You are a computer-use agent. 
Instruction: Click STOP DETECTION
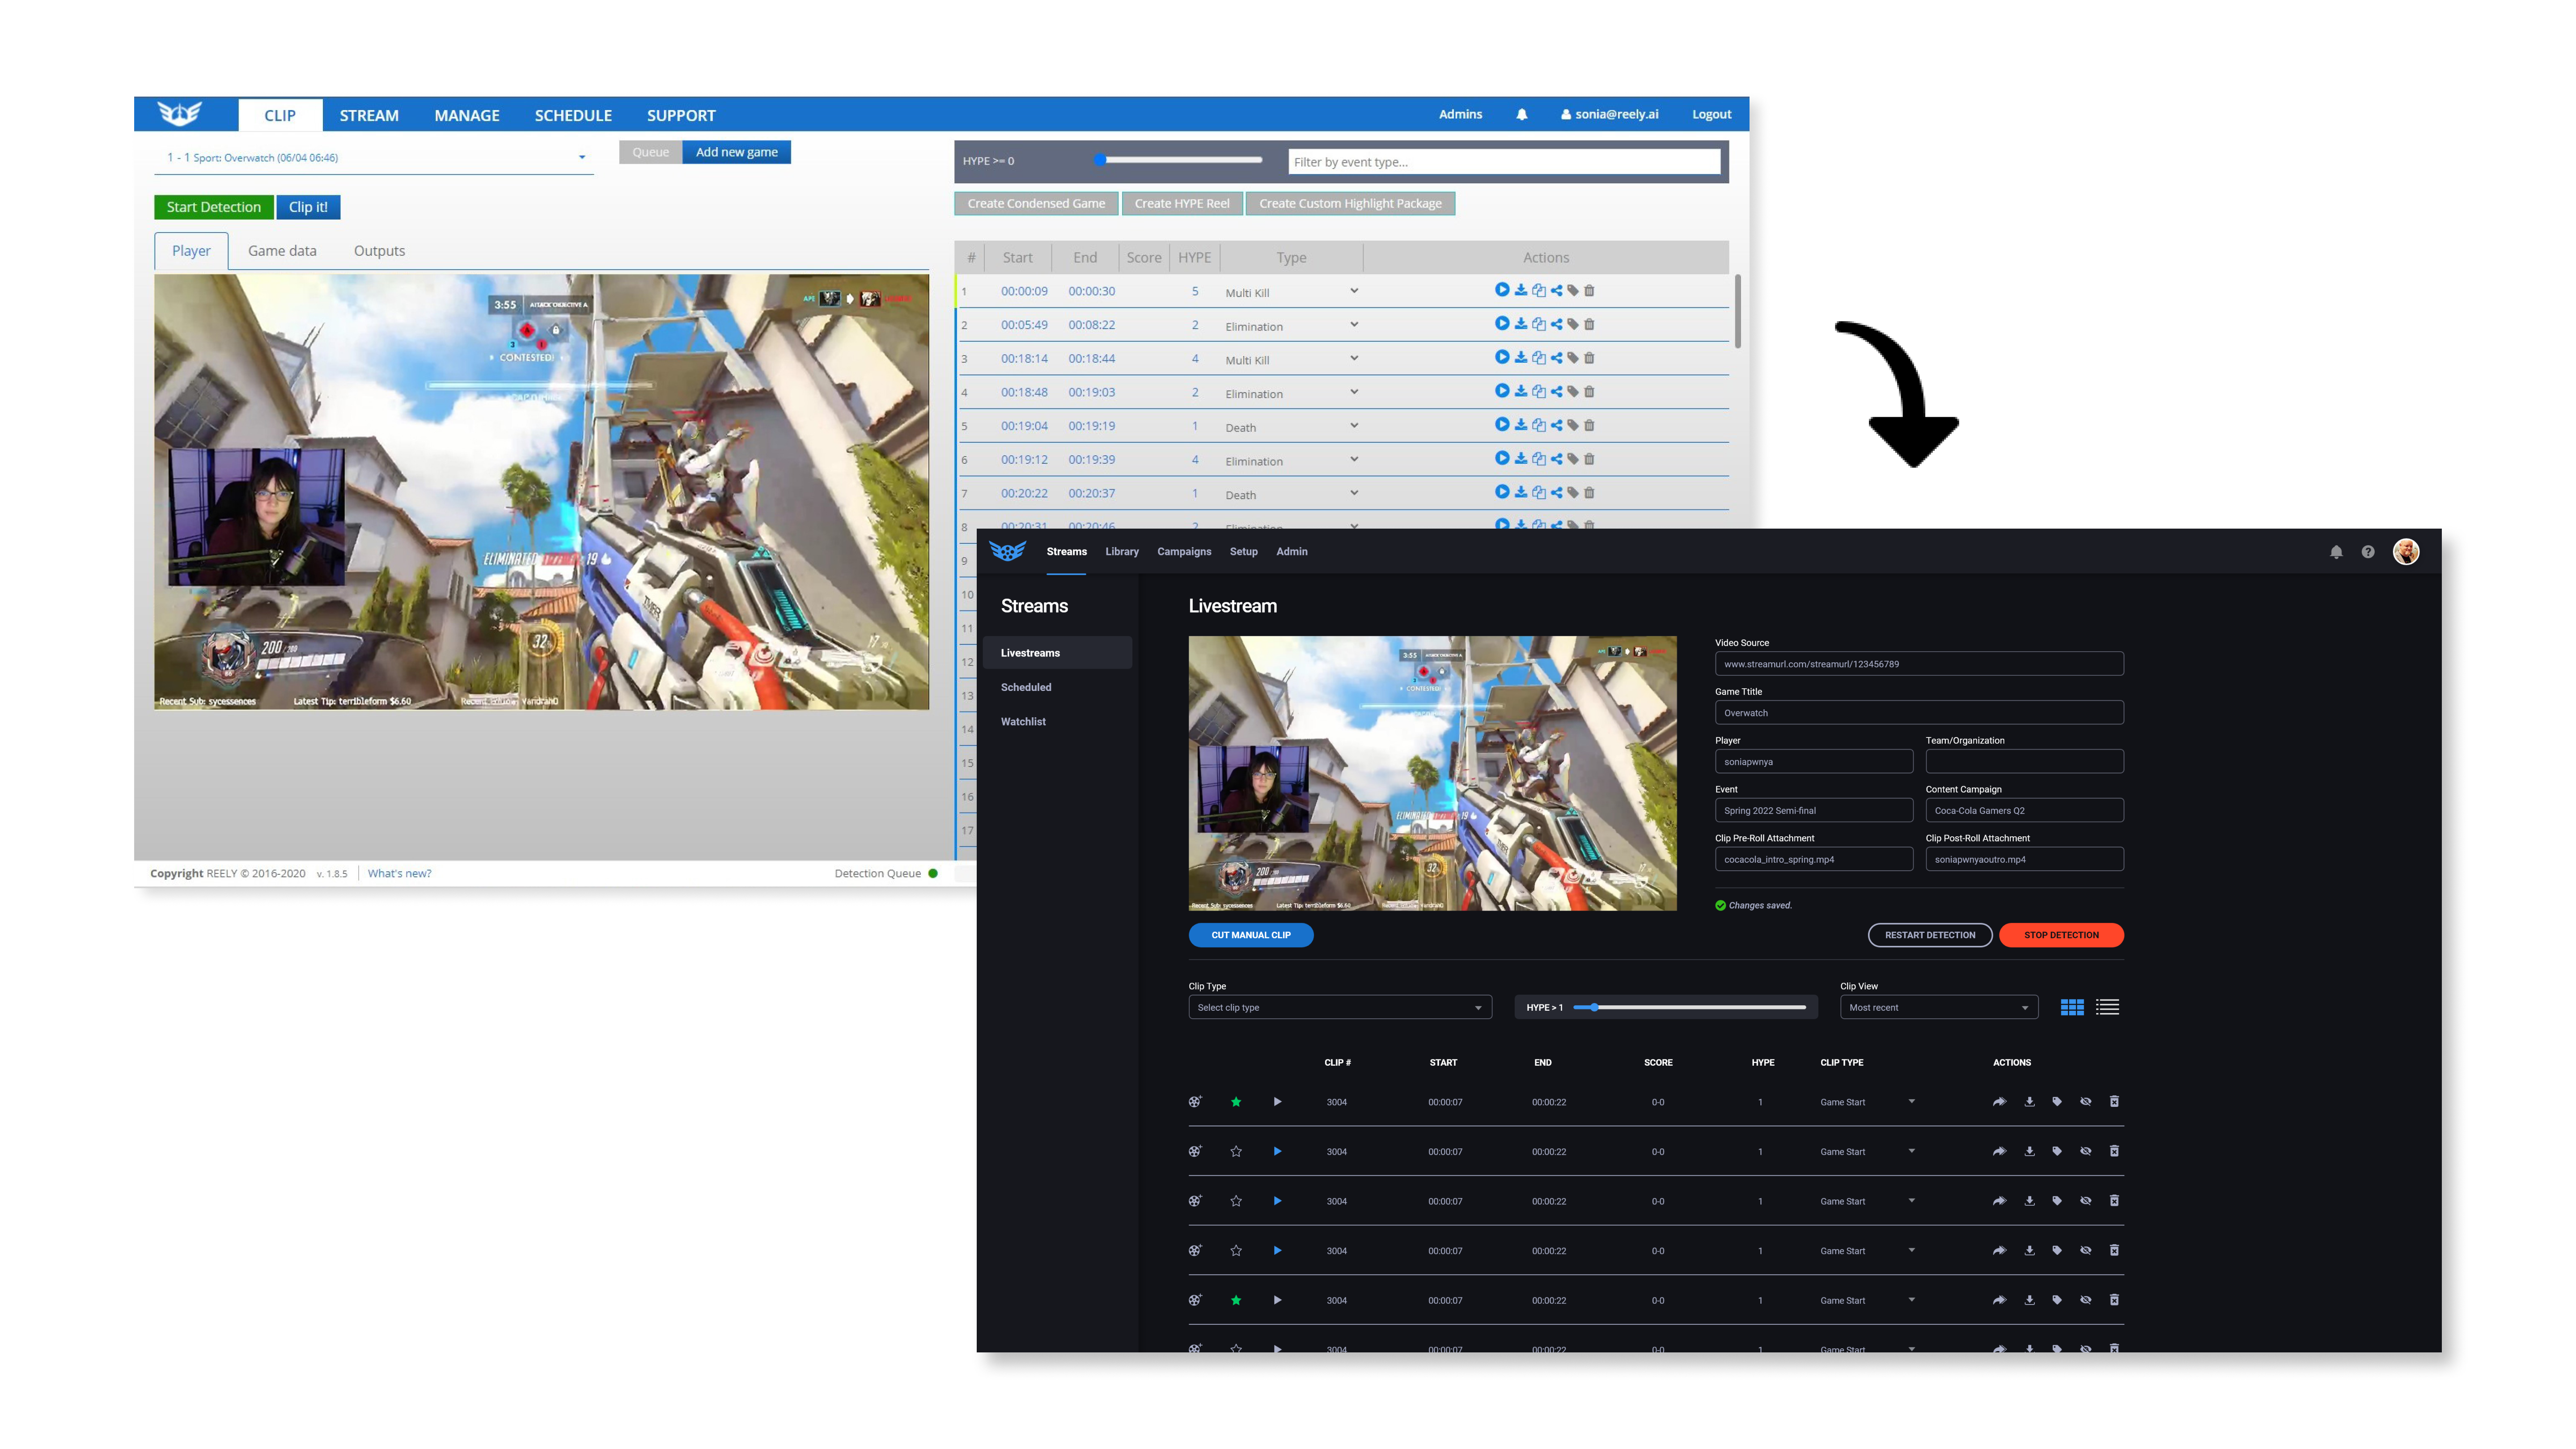(2061, 935)
